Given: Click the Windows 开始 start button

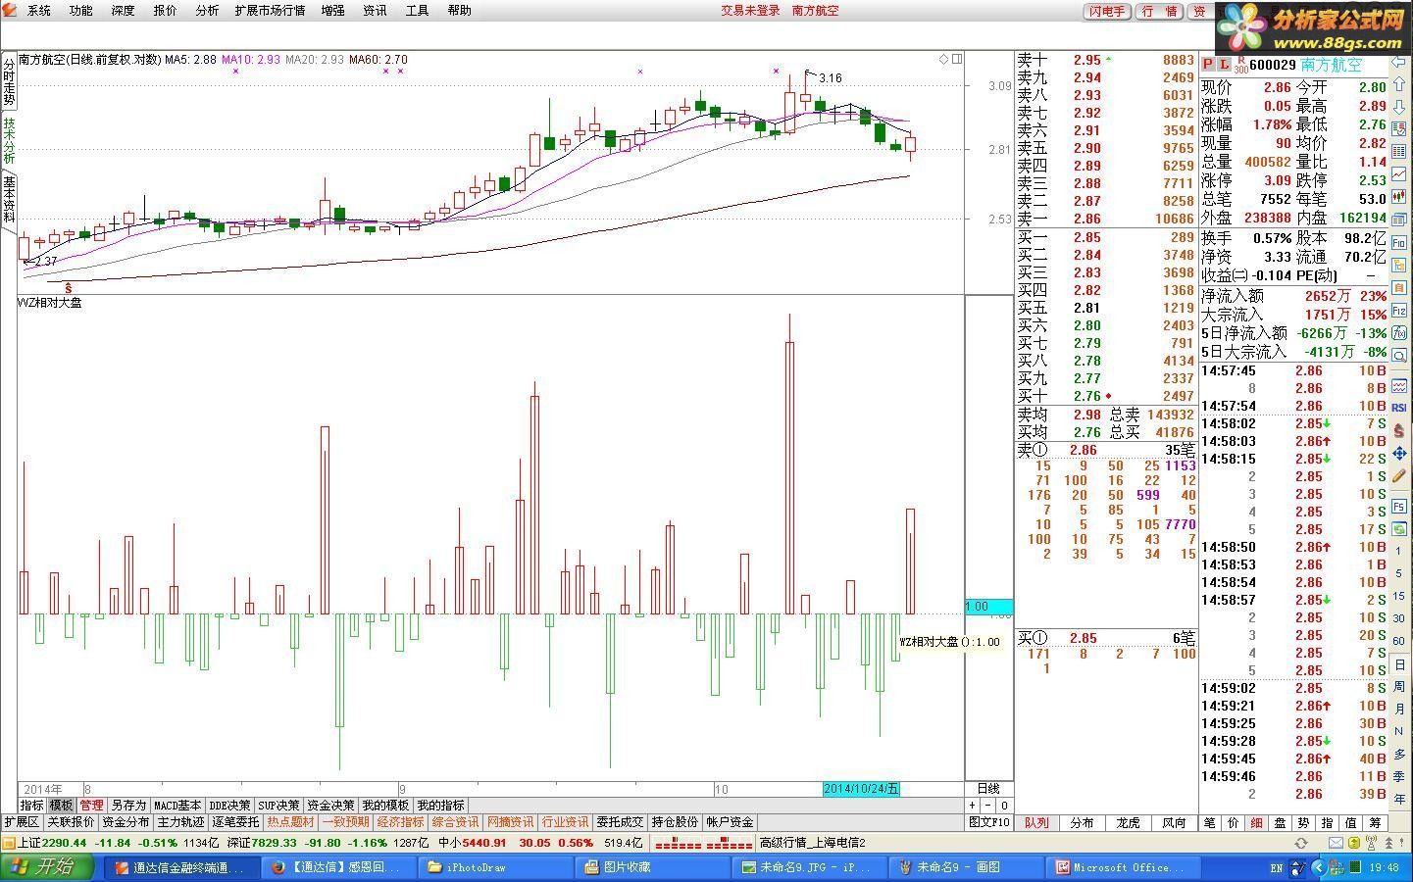Looking at the screenshot, I should (47, 866).
